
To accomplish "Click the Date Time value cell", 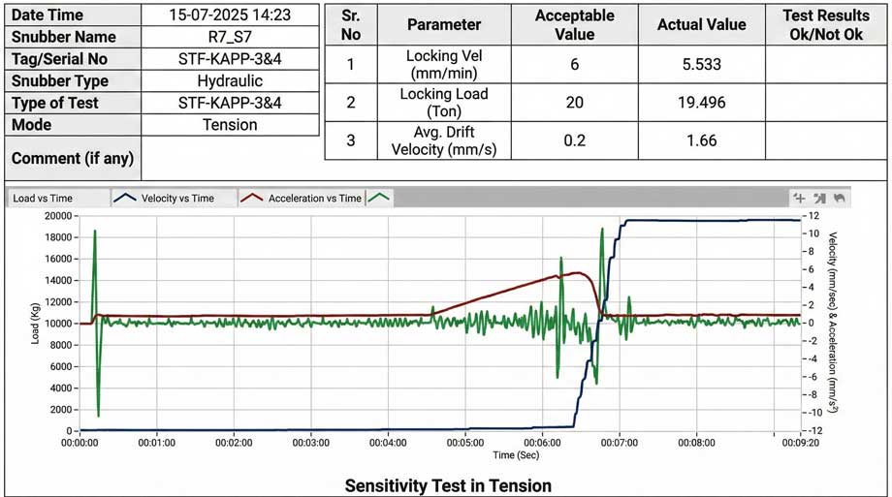I will click(x=230, y=16).
